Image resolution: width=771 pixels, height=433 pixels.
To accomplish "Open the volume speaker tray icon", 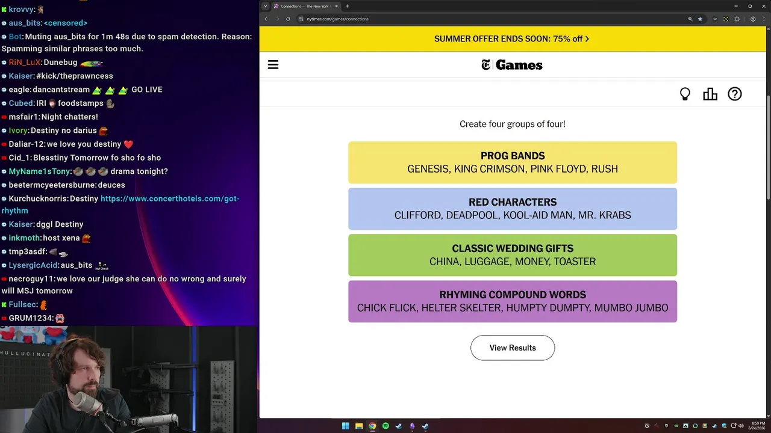I will [x=741, y=426].
